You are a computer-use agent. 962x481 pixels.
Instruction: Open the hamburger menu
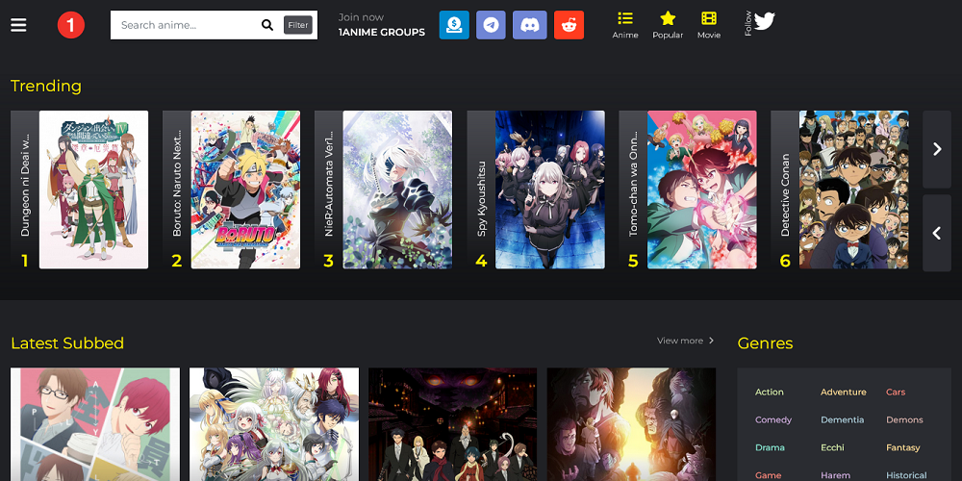point(18,25)
